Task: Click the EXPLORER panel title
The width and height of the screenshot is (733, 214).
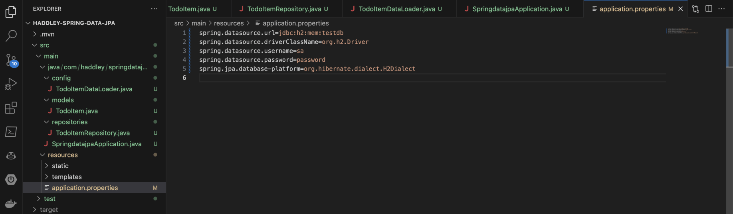Action: tap(47, 9)
